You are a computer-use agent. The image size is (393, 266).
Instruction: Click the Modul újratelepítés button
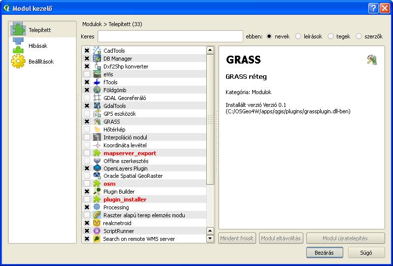[x=345, y=238]
